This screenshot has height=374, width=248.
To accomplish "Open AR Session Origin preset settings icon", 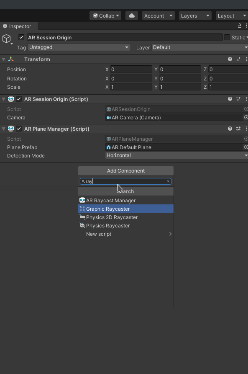I will tap(238, 99).
